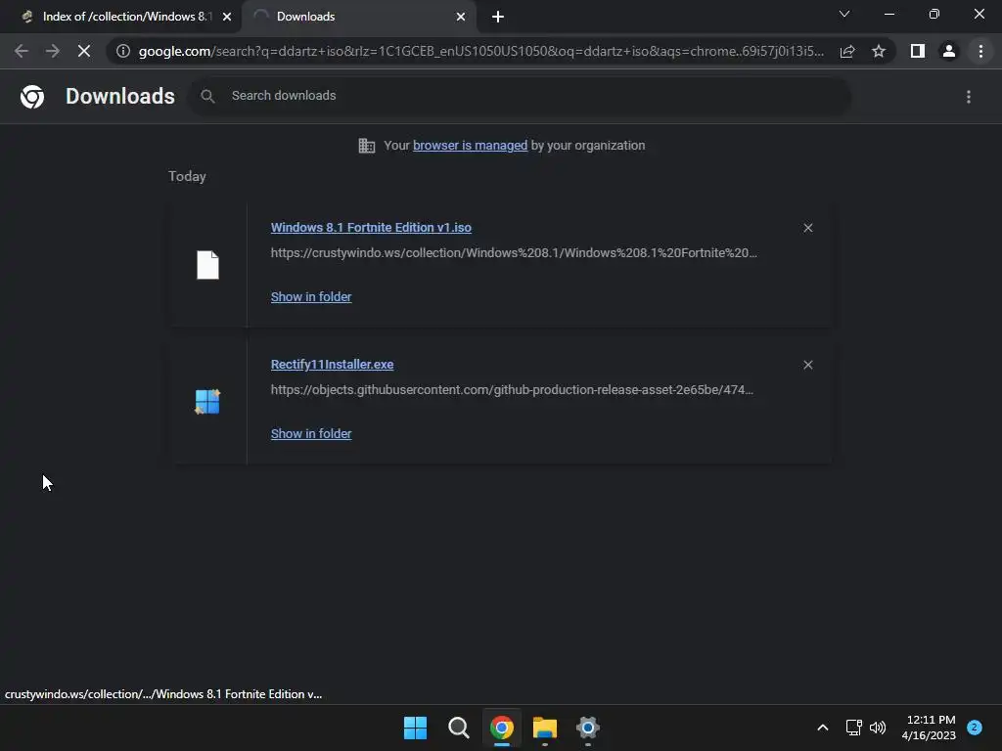Screen dimensions: 1002x751
Task: Open Settings gear in taskbar
Action: coord(588,728)
